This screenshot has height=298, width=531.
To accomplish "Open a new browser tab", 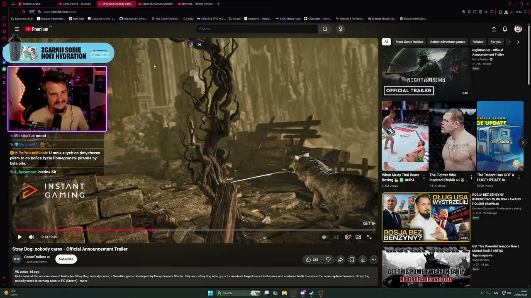I will (x=219, y=4).
